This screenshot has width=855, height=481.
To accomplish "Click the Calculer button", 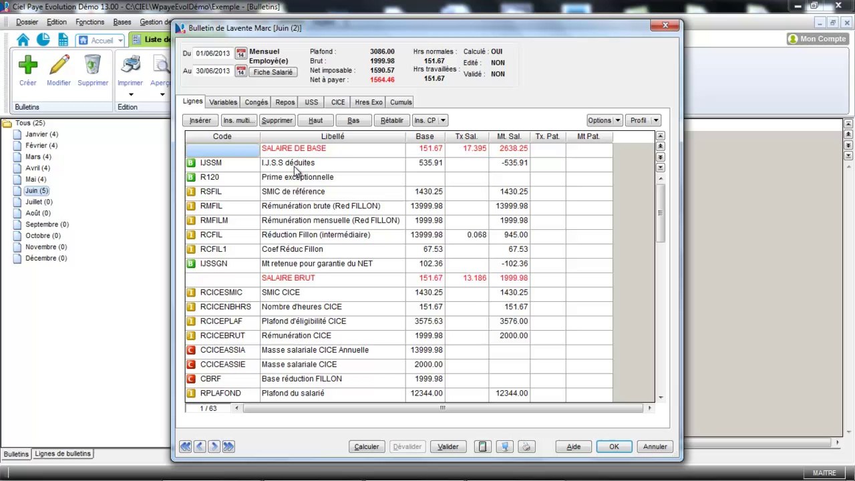I will pyautogui.click(x=367, y=447).
